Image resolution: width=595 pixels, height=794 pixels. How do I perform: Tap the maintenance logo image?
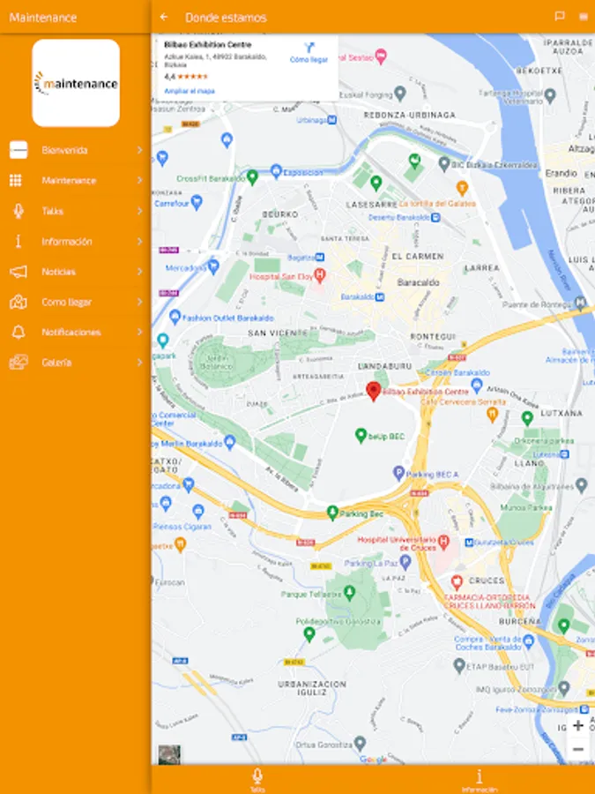(x=76, y=83)
